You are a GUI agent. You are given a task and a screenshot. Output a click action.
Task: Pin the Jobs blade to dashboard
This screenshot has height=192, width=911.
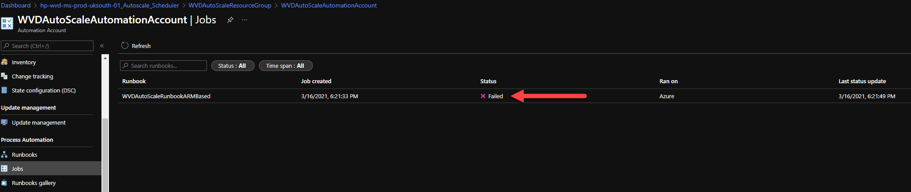click(230, 20)
